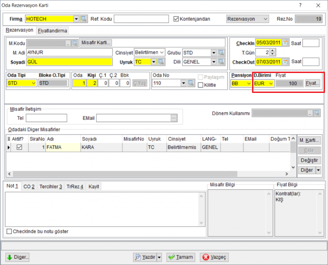Open the TrRez 4 tab
Image resolution: width=328 pixels, height=265 pixels.
point(75,187)
